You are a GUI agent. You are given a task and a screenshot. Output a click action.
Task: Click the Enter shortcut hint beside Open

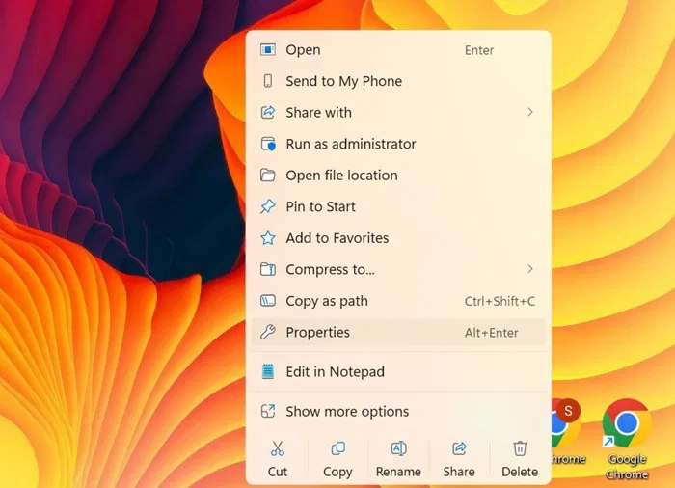pos(479,50)
